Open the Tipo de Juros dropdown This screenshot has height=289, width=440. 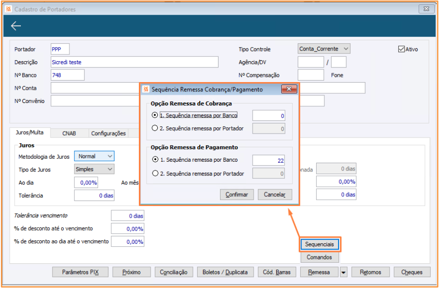94,169
